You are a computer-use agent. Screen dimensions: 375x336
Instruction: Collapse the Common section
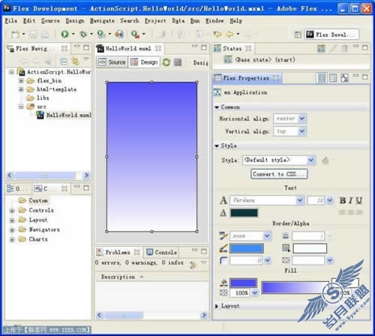pyautogui.click(x=217, y=107)
